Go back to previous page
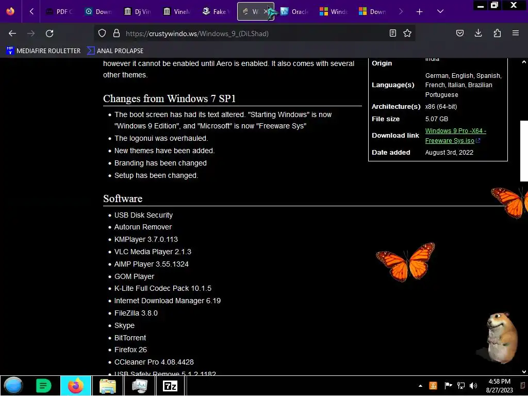Image resolution: width=528 pixels, height=396 pixels. tap(12, 34)
